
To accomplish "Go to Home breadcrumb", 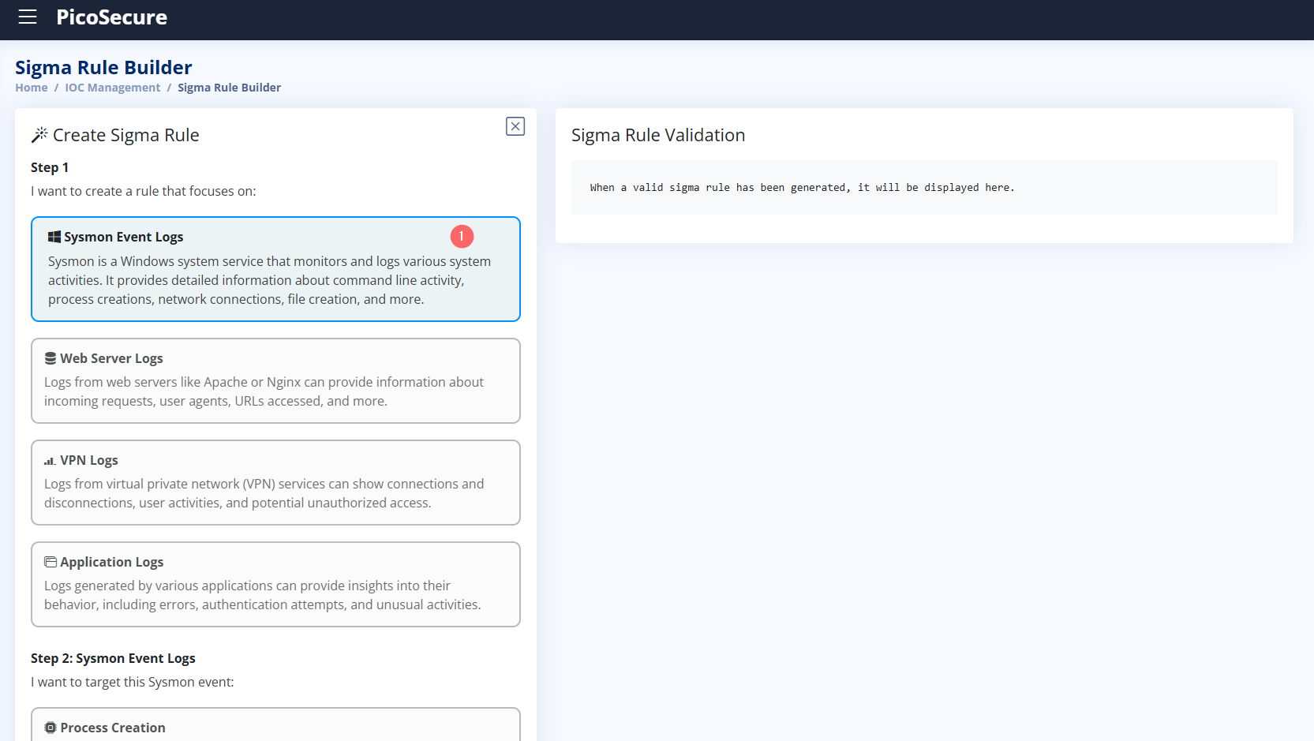I will coord(32,88).
